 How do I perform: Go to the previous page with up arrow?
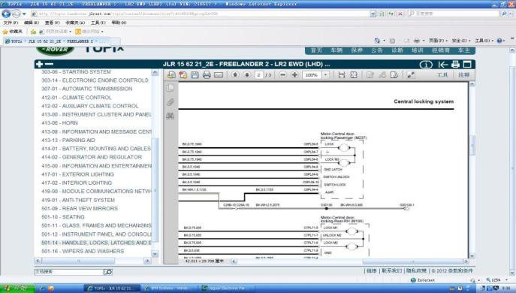tap(235, 74)
